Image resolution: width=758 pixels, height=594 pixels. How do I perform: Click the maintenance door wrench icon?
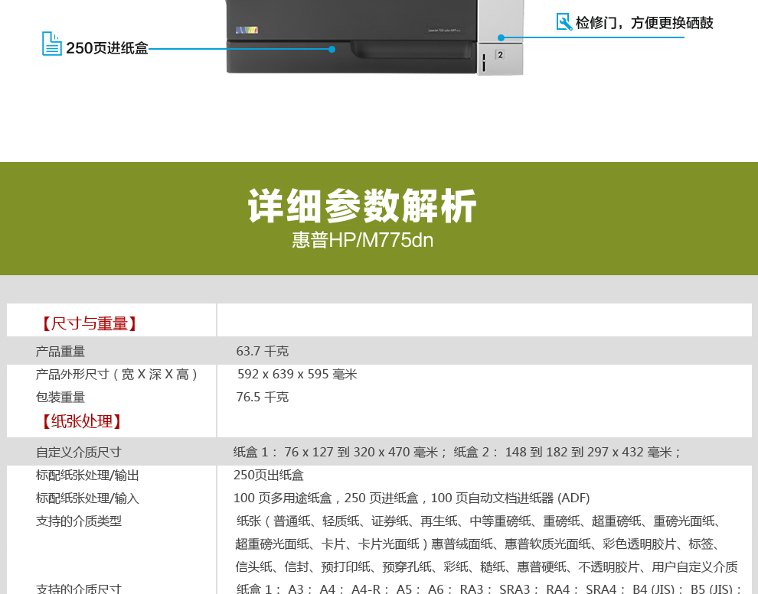click(x=564, y=21)
